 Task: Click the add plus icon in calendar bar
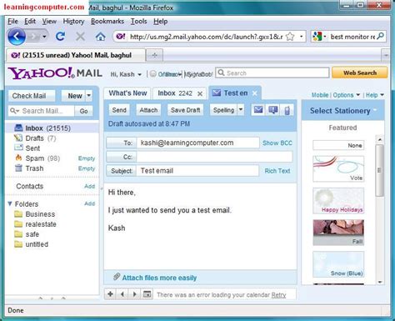[110, 294]
